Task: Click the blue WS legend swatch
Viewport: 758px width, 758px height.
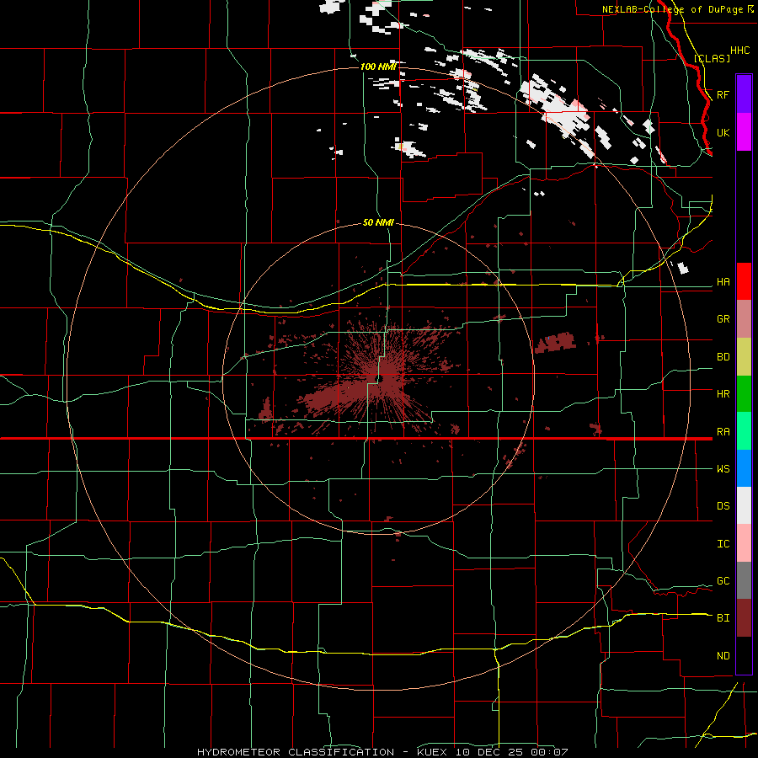Action: 744,468
